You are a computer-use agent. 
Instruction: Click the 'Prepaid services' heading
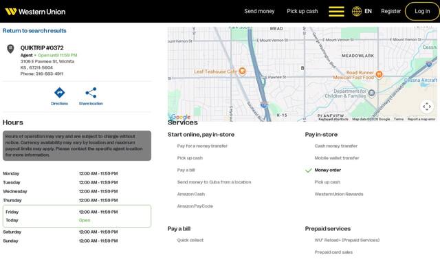pos(328,229)
